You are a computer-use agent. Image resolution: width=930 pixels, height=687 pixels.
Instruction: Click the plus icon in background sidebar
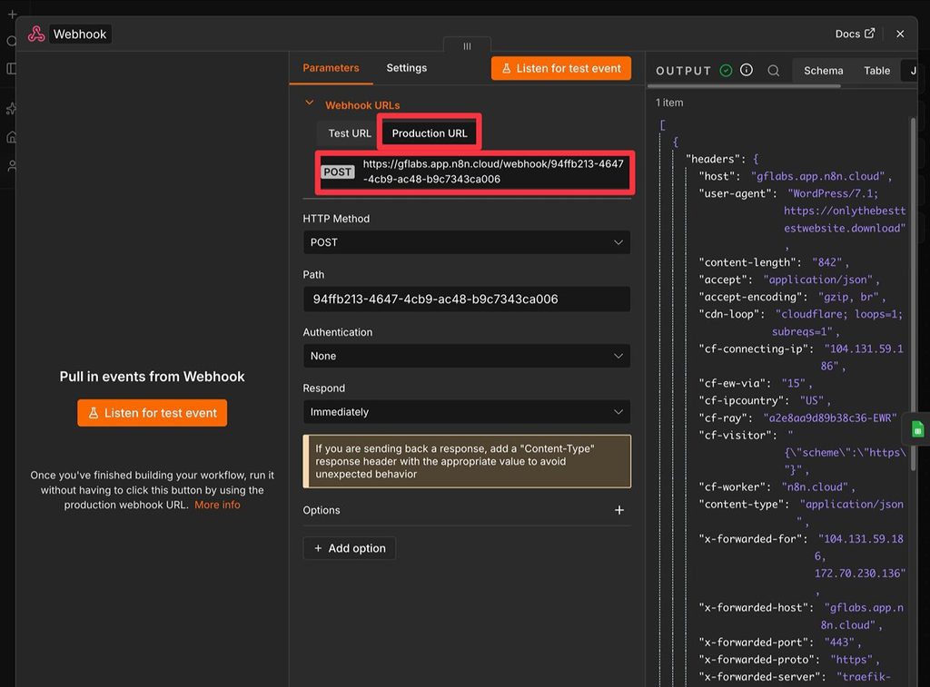(12, 13)
